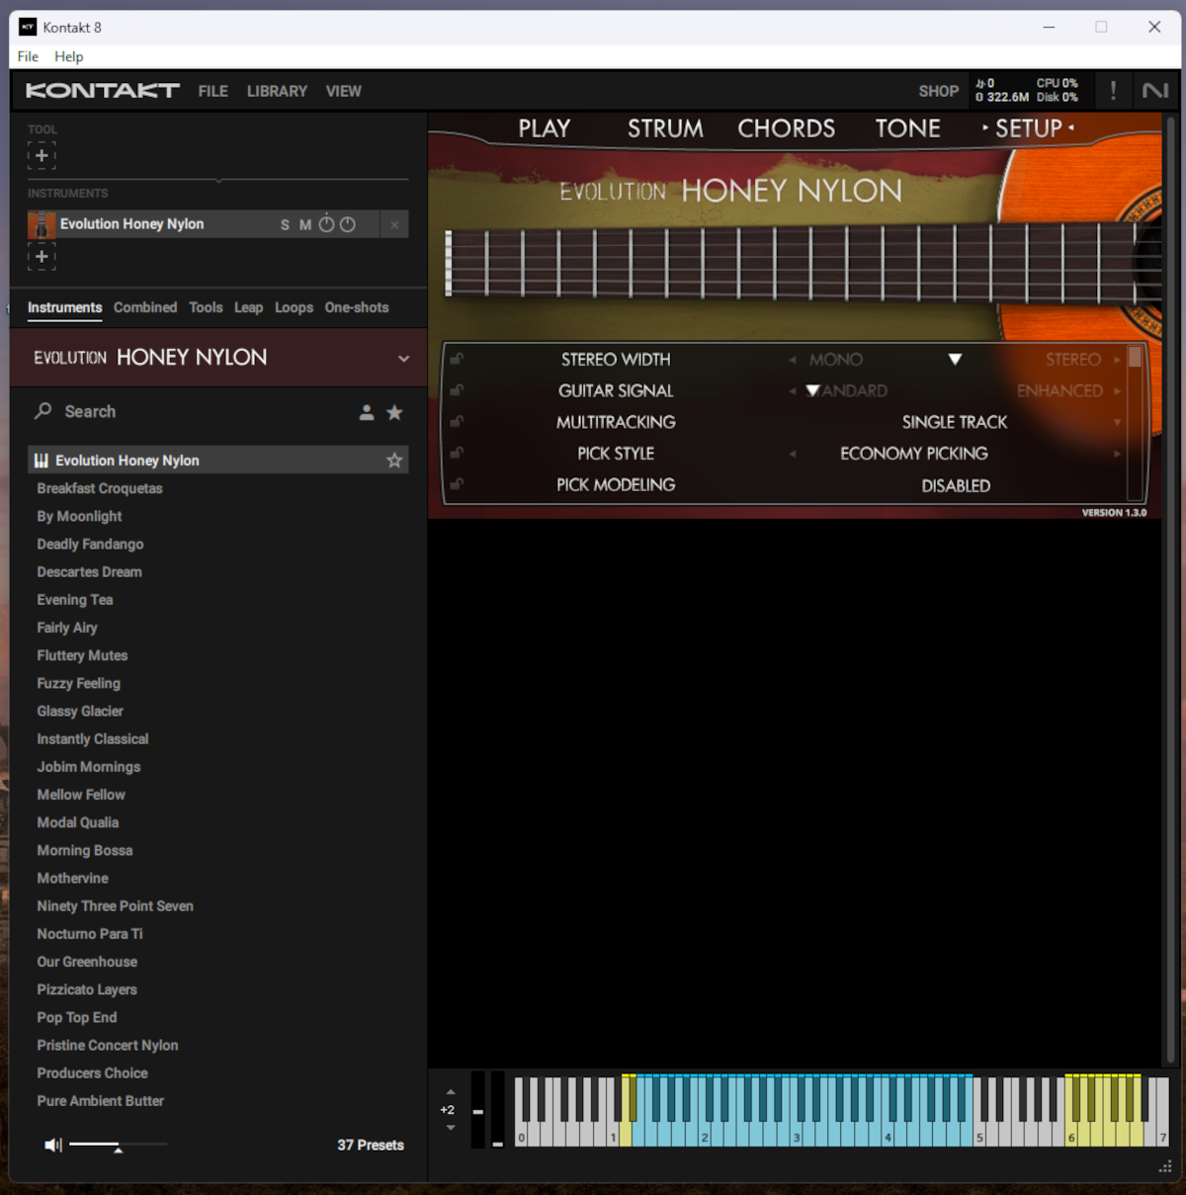Screen dimensions: 1186x1195
Task: Open the File menu in the menu bar
Action: pyautogui.click(x=28, y=56)
